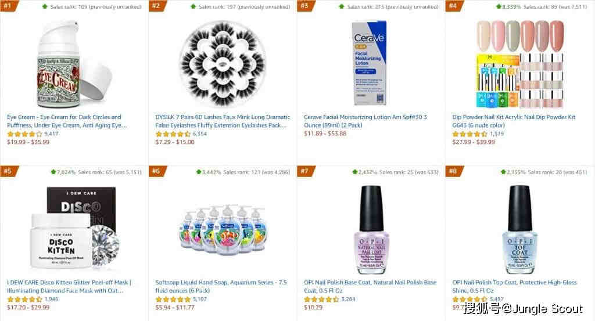Open the CeraVe lotion product image
The width and height of the screenshot is (595, 321).
pyautogui.click(x=369, y=63)
